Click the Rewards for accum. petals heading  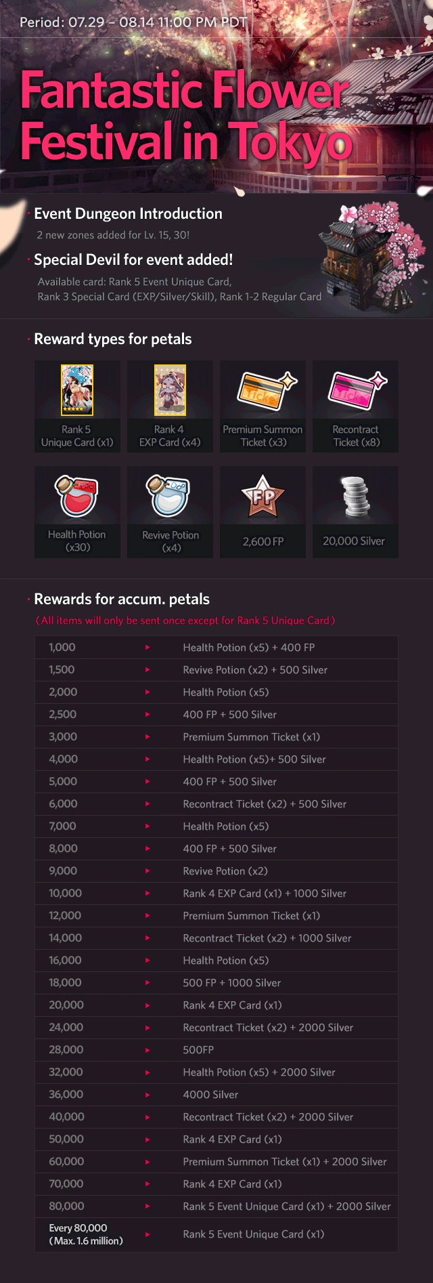[122, 600]
